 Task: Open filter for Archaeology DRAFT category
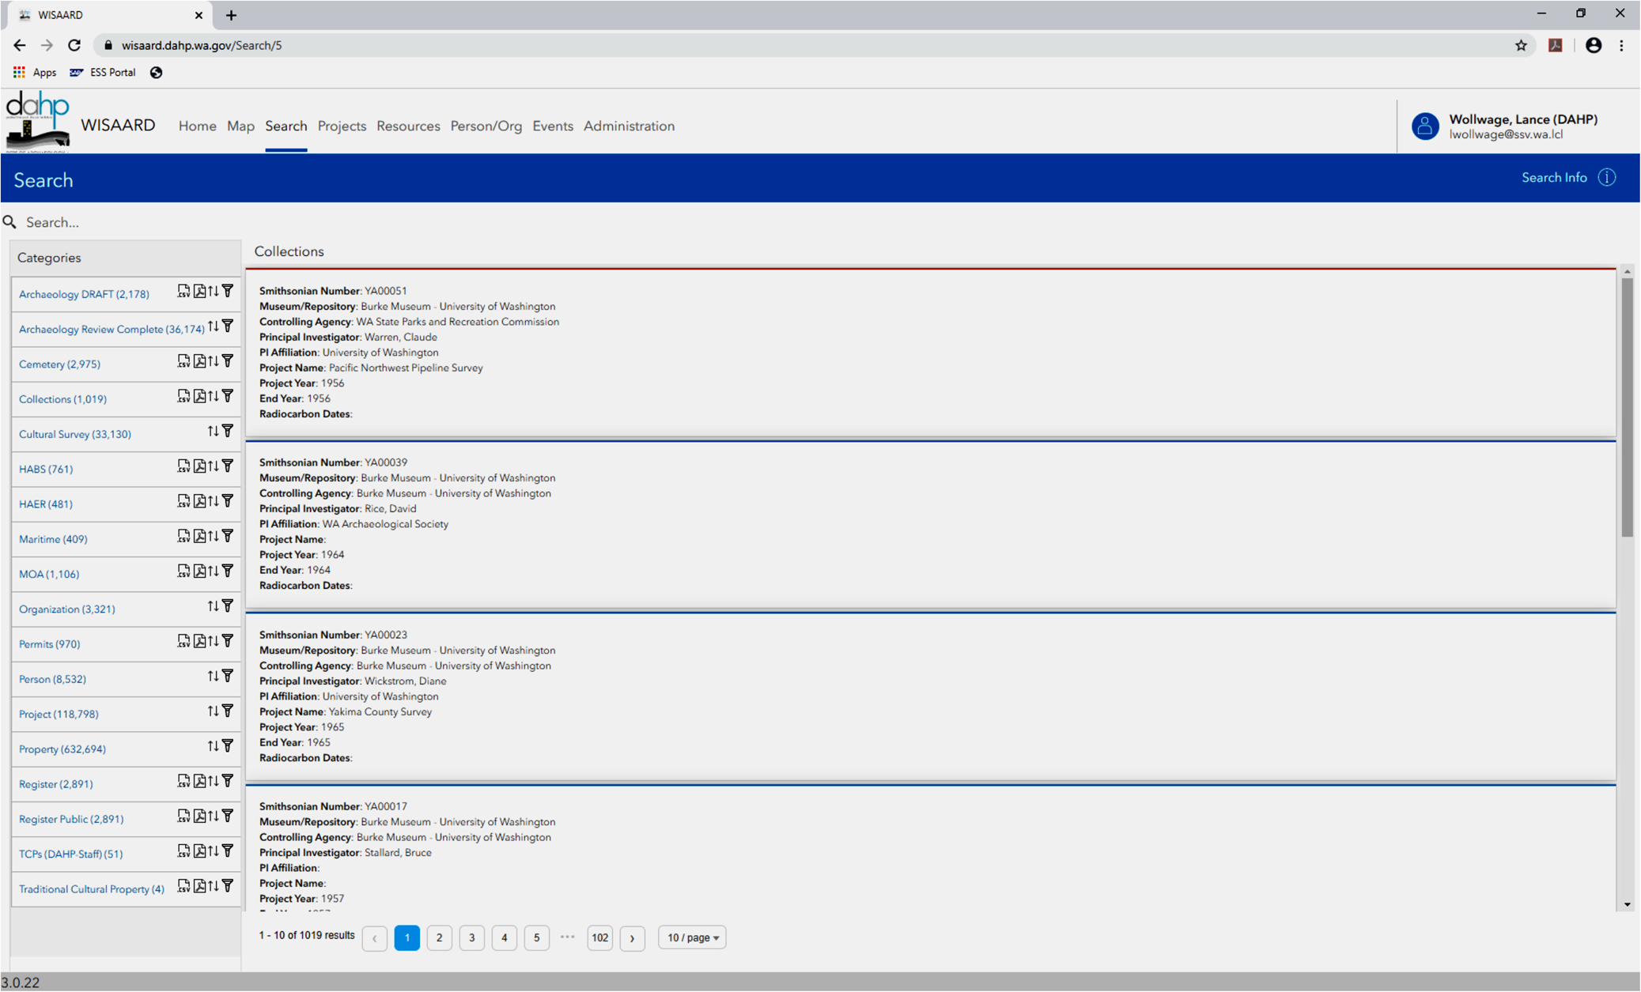tap(228, 291)
